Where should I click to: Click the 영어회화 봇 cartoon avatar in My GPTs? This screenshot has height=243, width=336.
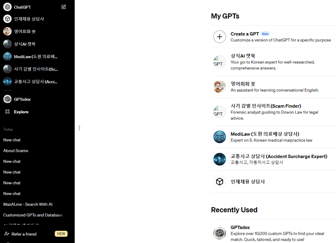point(220,87)
